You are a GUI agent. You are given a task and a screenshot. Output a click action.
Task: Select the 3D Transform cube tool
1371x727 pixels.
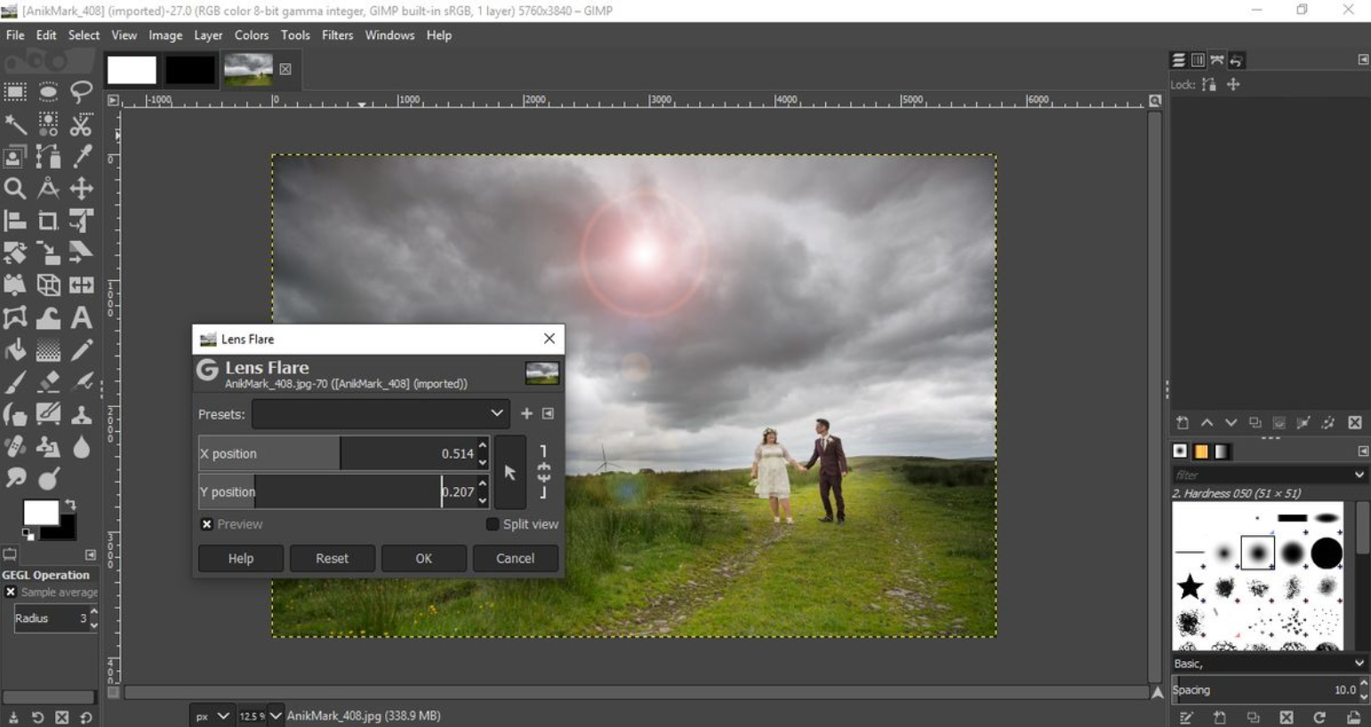click(x=48, y=285)
